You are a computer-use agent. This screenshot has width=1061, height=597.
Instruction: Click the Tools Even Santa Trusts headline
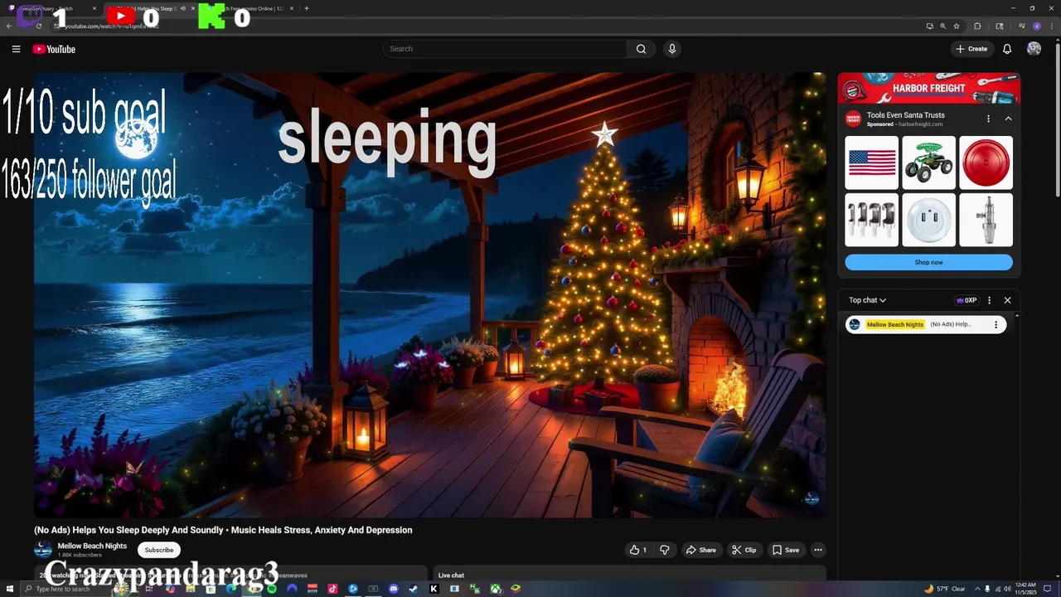tap(905, 115)
